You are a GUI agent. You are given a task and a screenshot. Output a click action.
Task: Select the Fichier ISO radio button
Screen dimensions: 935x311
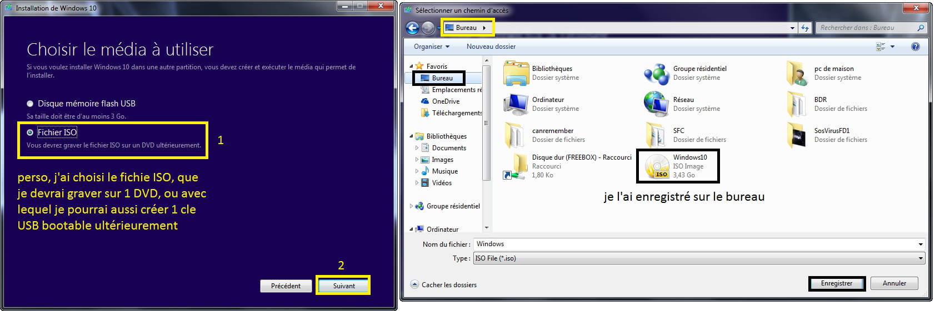(x=30, y=132)
